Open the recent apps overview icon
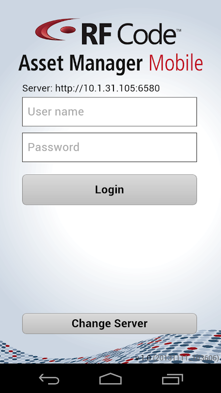The width and height of the screenshot is (221, 393). (172, 379)
